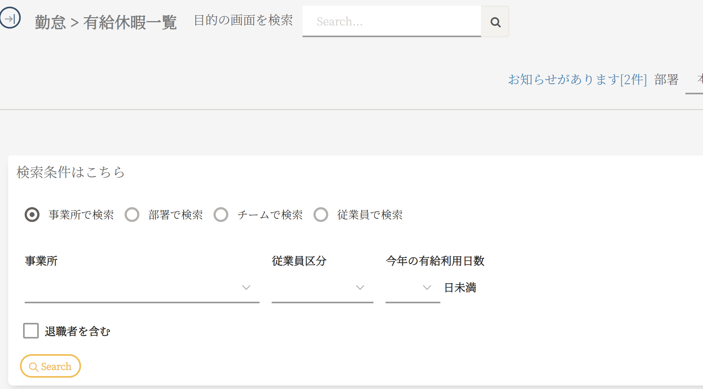703x389 pixels.
Task: Click the 部署 label in the header
Action: tap(666, 79)
